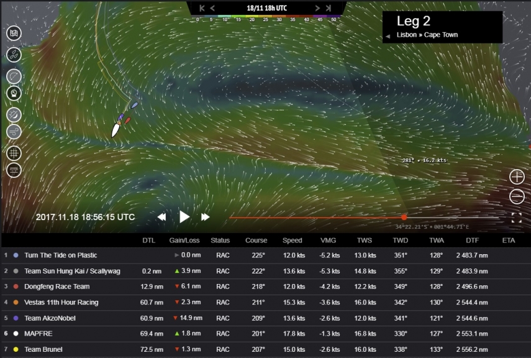The width and height of the screenshot is (531, 358).
Task: Click the ETA column header
Action: tap(508, 241)
